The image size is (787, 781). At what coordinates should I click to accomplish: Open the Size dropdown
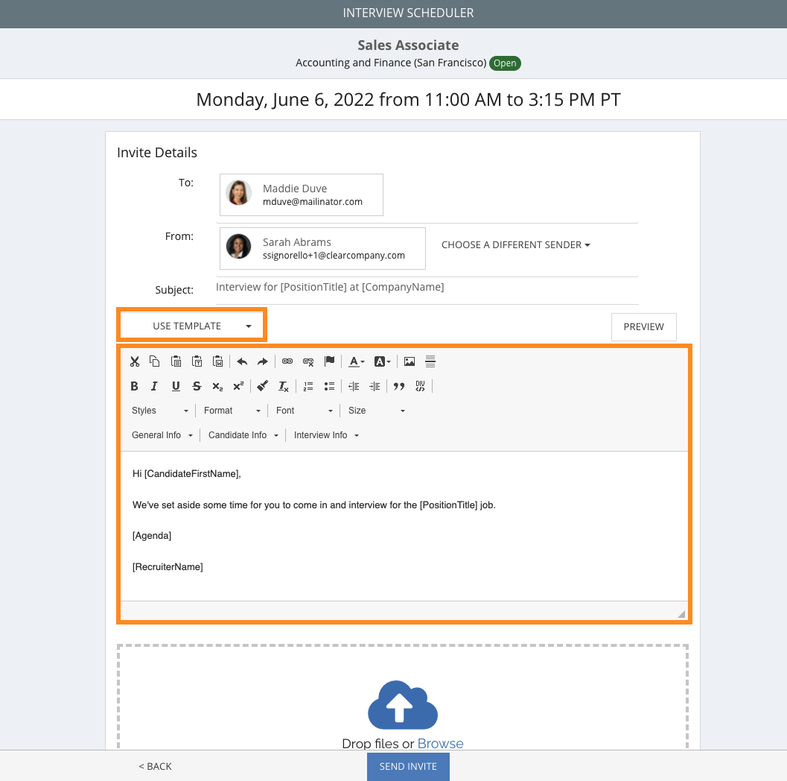click(x=377, y=411)
